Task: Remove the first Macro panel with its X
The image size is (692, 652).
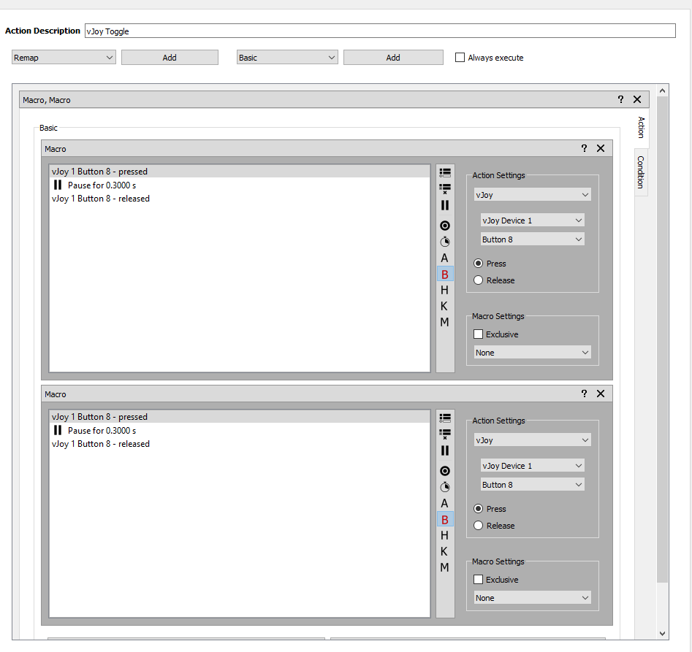Action: (601, 148)
